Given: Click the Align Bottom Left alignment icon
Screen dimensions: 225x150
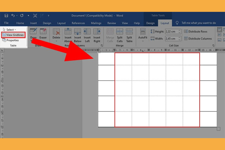Looking at the screenshot, I should (220, 40).
